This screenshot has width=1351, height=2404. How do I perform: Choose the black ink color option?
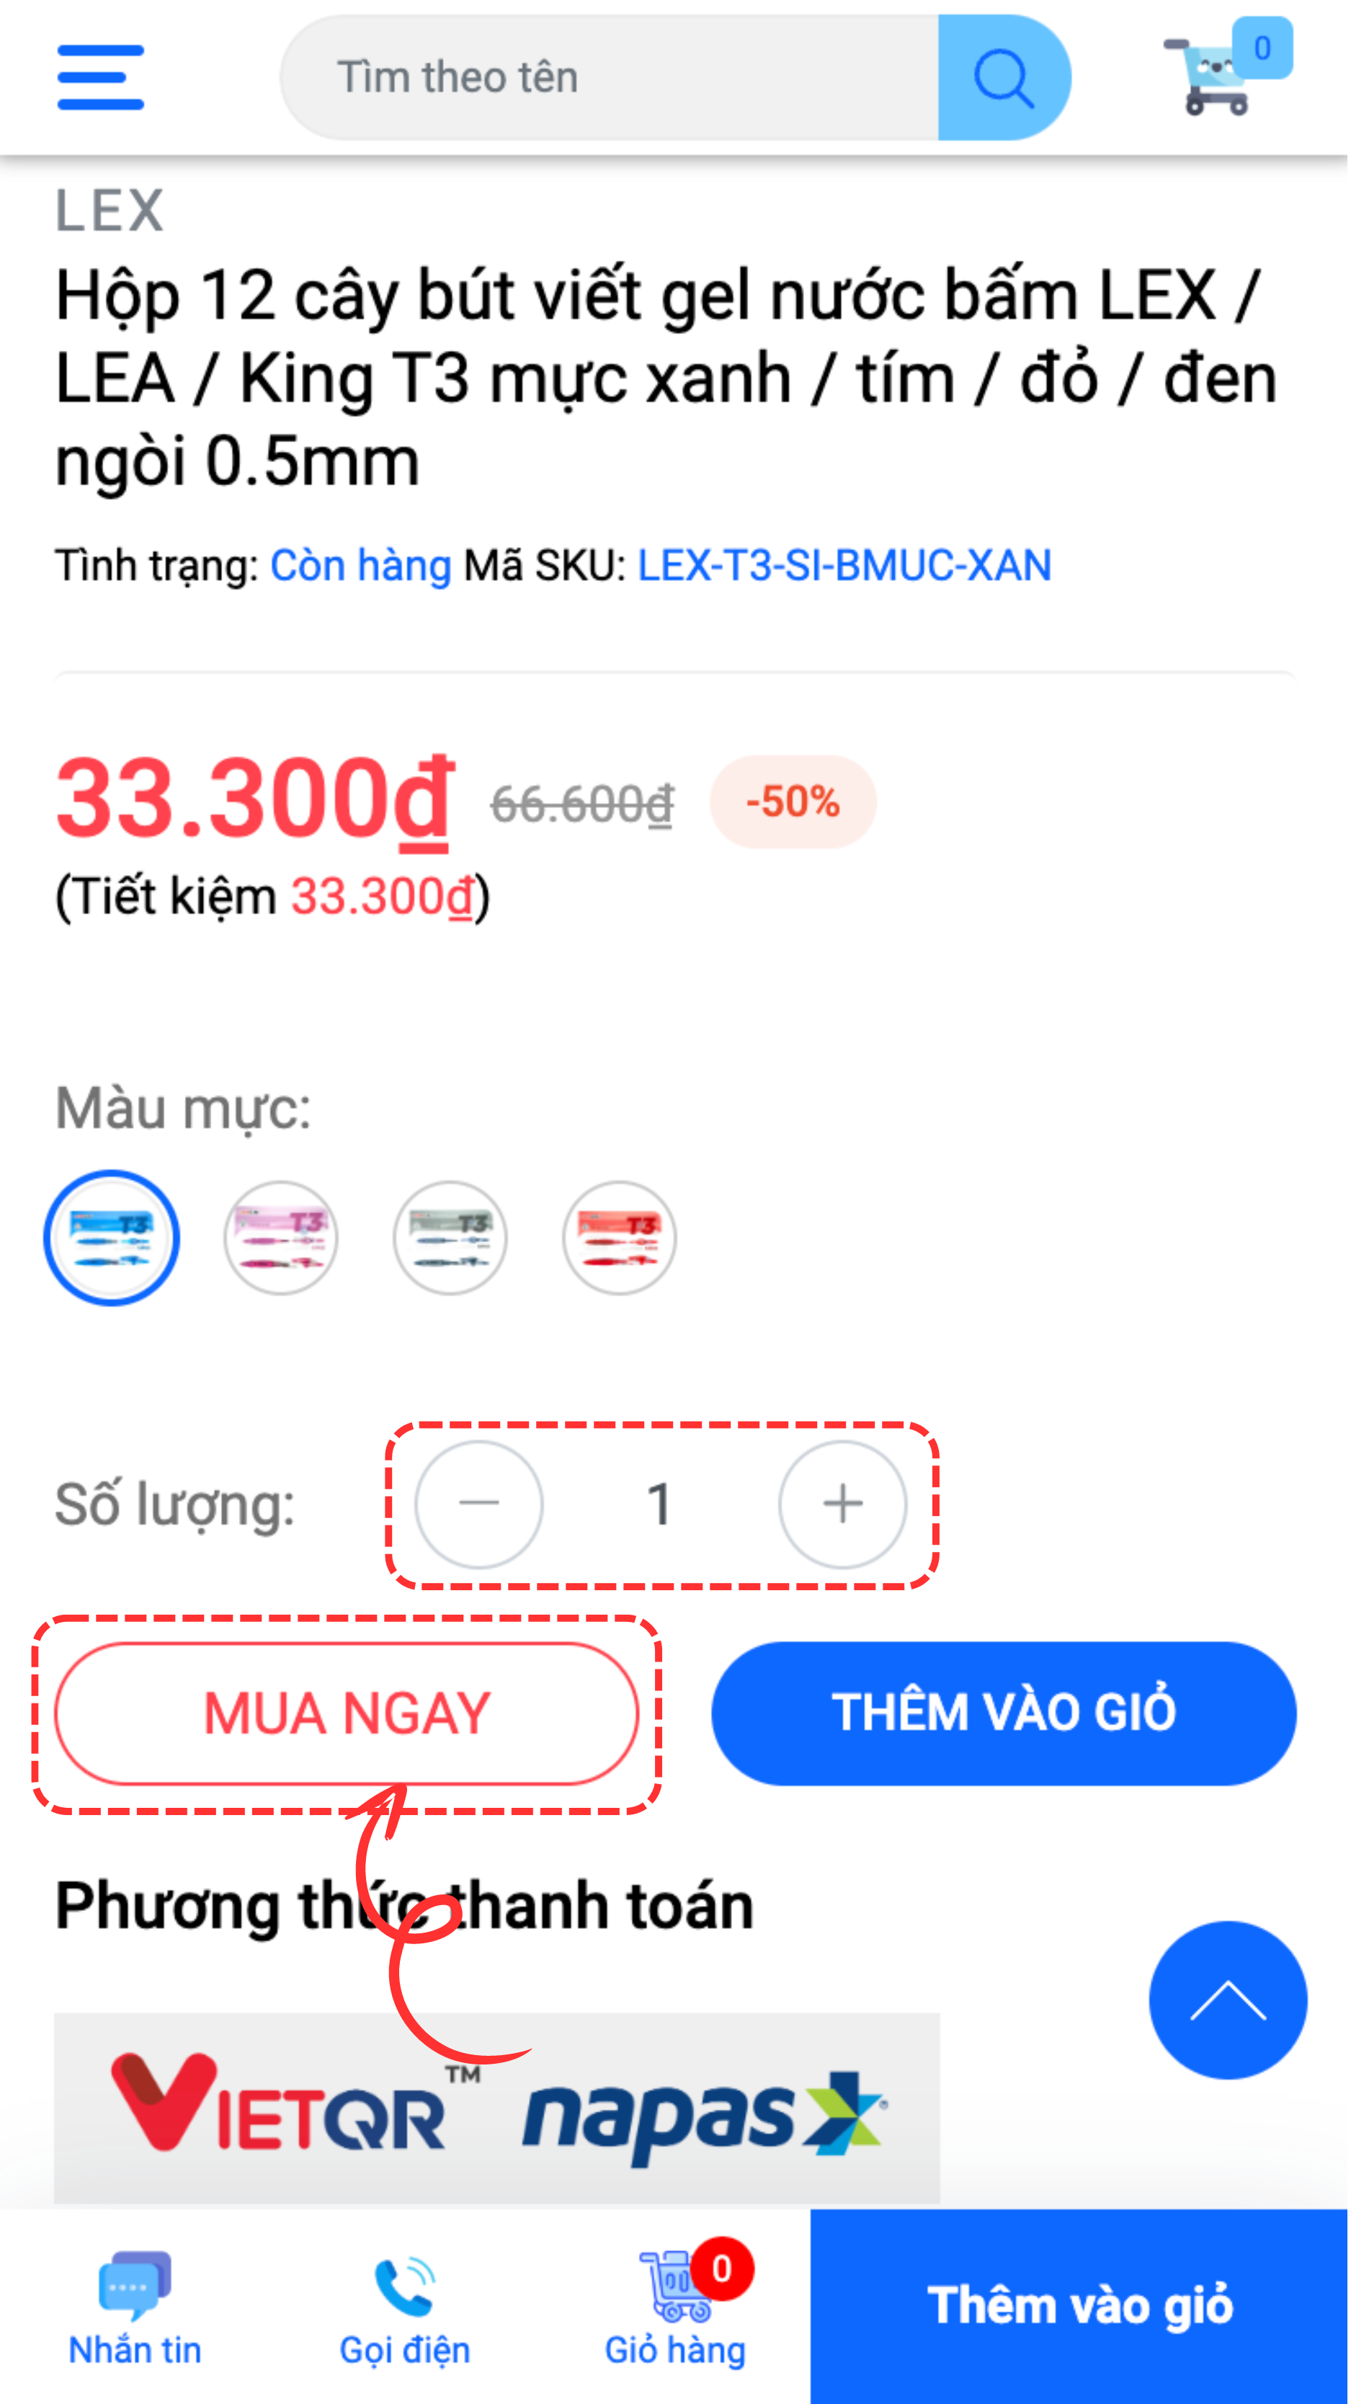450,1239
